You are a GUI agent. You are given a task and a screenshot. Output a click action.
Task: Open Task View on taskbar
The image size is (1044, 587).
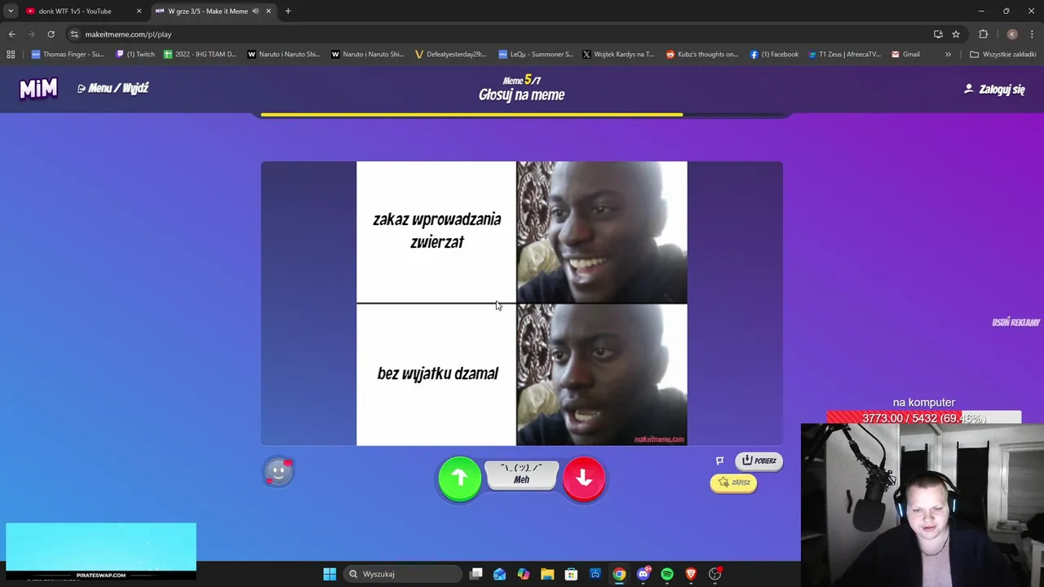tap(476, 574)
